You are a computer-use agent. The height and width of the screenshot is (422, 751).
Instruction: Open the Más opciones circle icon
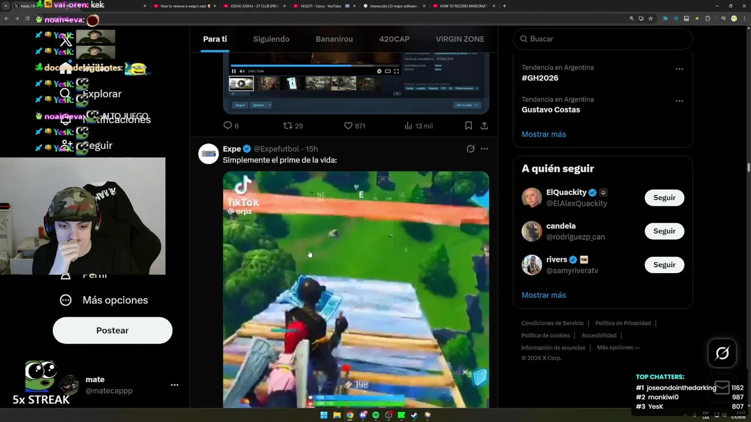click(66, 300)
